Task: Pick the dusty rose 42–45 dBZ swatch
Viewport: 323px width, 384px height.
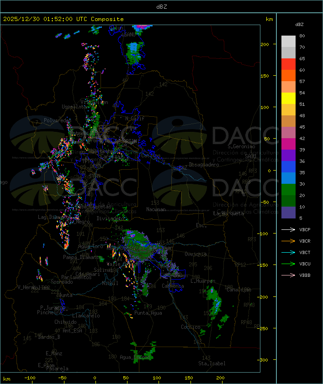Action: pos(288,133)
